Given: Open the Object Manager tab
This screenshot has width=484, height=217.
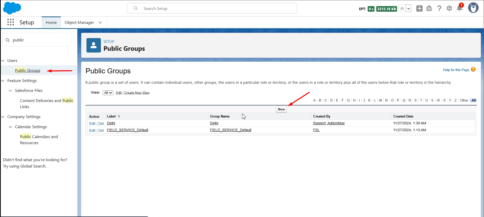Looking at the screenshot, I should 79,22.
